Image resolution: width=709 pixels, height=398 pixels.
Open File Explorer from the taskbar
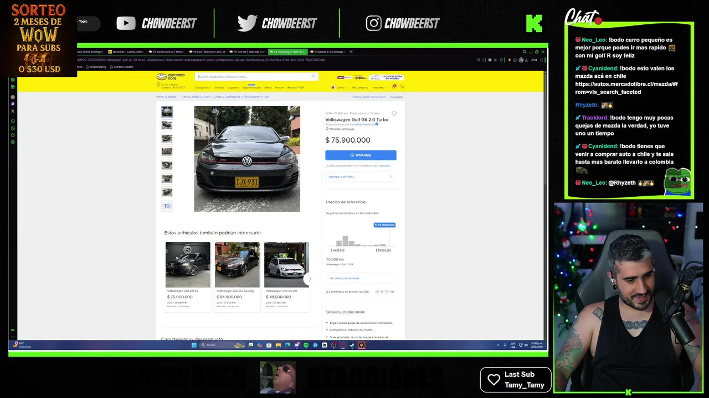point(278,345)
